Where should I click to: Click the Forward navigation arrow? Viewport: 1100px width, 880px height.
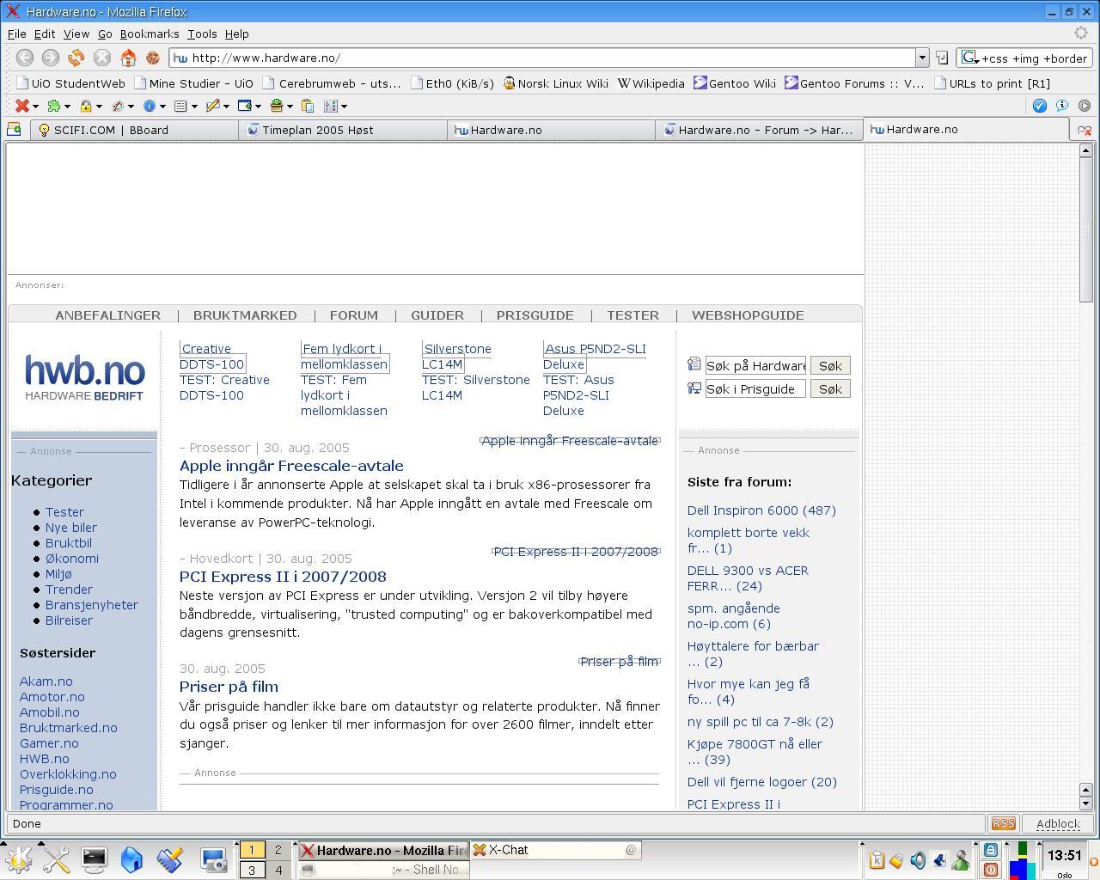click(x=51, y=58)
